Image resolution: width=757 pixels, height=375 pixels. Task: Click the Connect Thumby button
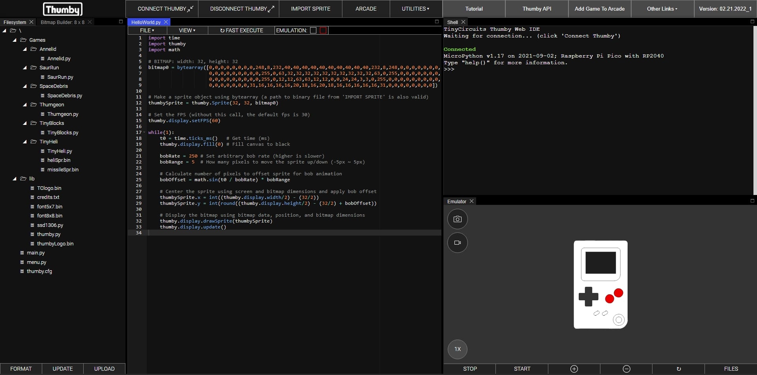click(x=165, y=9)
